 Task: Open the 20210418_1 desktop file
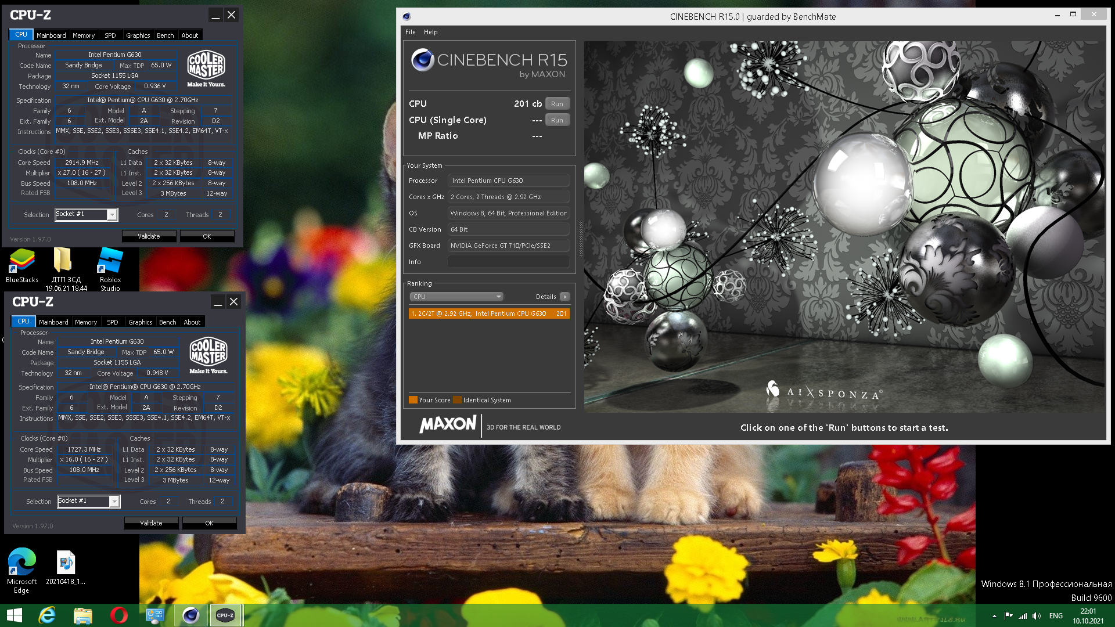click(x=66, y=568)
